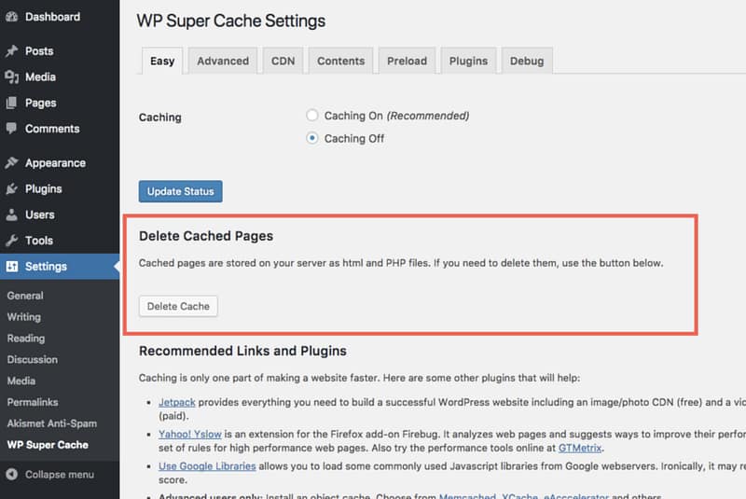Click the Pages icon in sidebar
Screen dimensions: 746x499
tap(11, 104)
